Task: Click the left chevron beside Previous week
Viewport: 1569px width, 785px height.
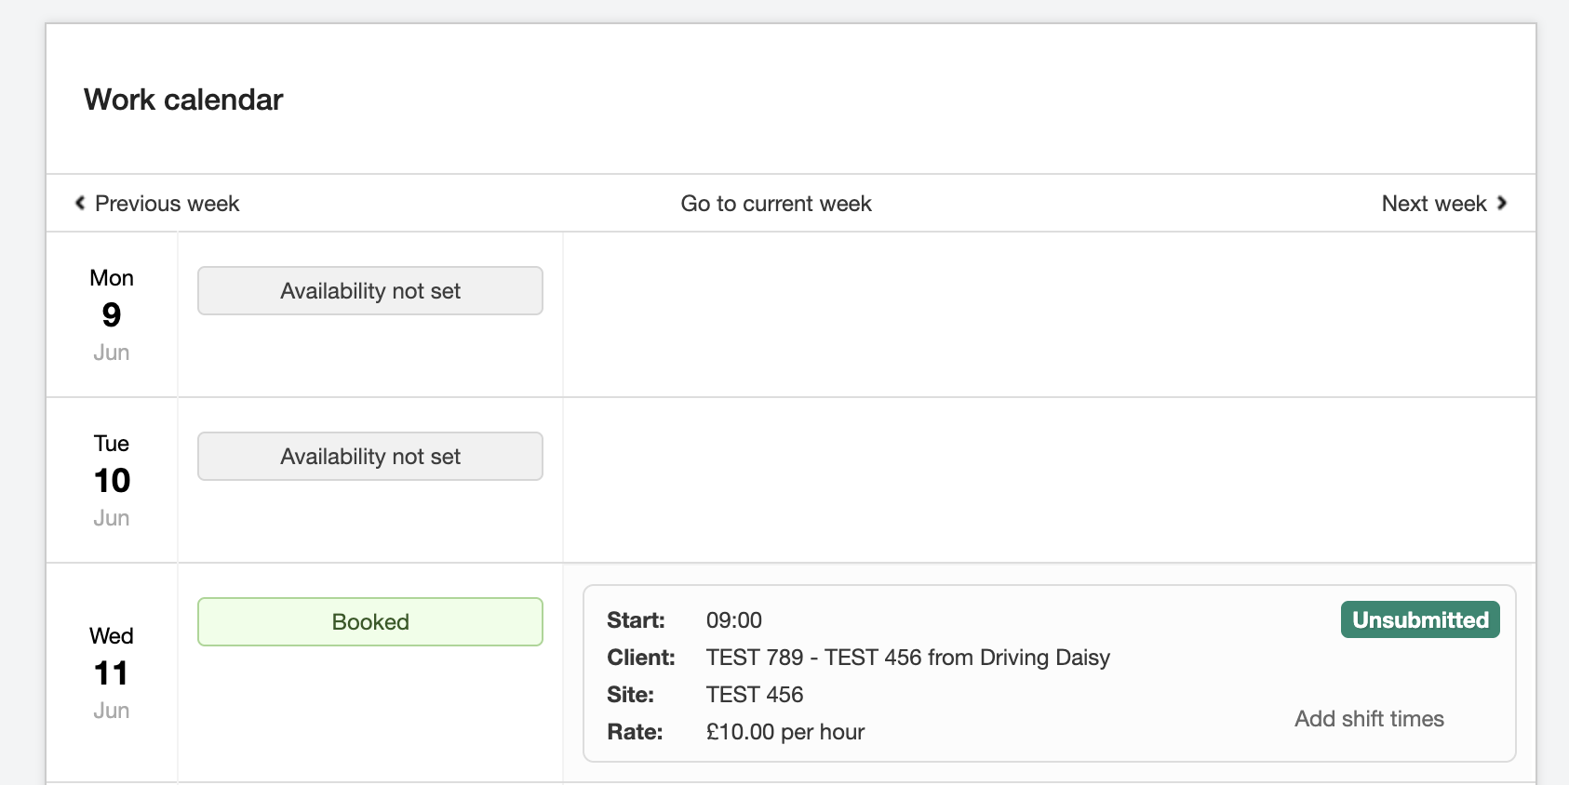Action: tap(80, 203)
